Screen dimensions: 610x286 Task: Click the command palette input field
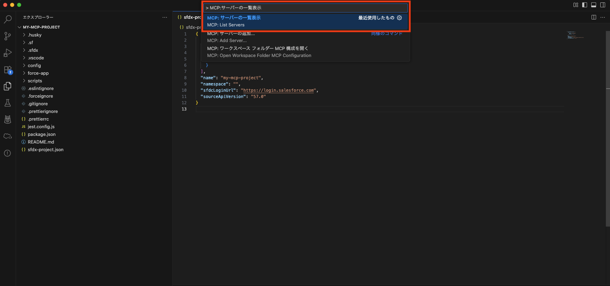pyautogui.click(x=305, y=8)
